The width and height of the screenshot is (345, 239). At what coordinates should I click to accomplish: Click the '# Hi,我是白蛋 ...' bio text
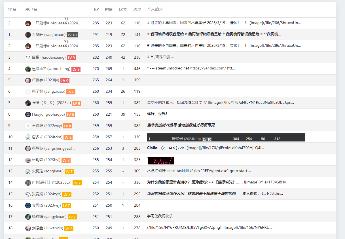point(160,57)
